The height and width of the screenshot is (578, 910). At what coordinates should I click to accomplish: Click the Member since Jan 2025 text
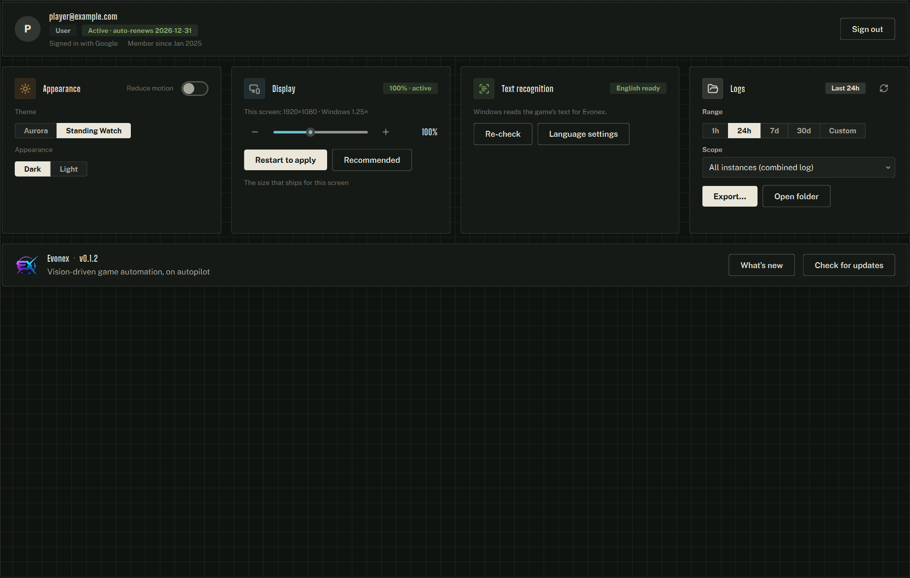click(165, 43)
